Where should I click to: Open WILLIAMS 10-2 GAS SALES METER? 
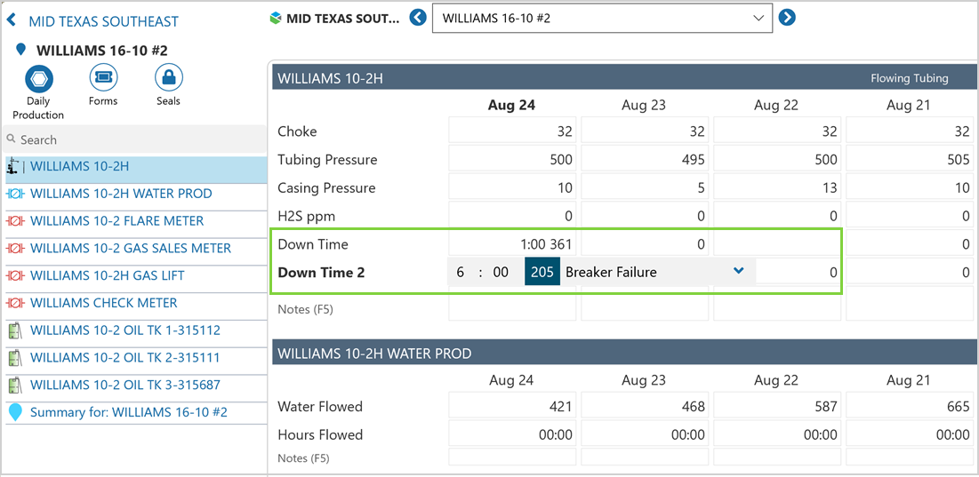[x=130, y=249]
